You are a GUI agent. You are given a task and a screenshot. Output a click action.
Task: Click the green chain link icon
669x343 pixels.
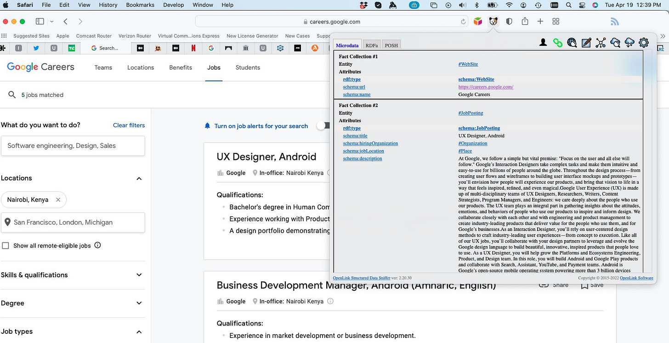[558, 43]
